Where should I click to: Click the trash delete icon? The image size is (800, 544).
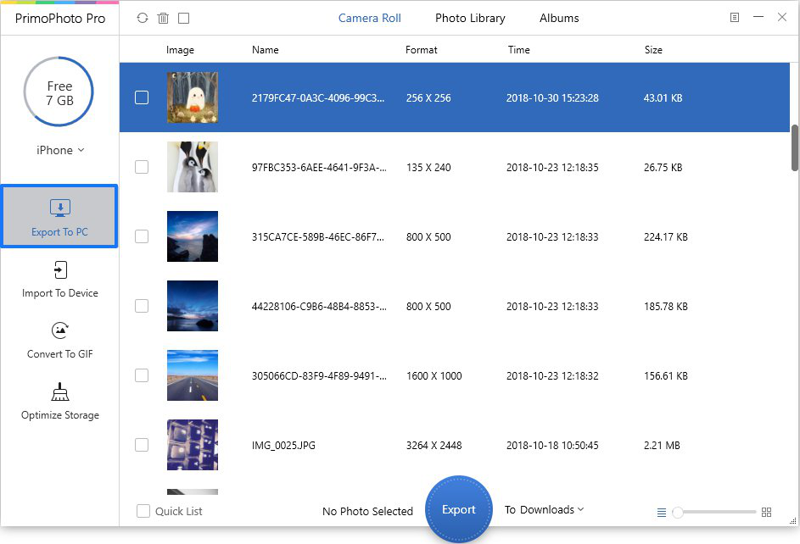(163, 18)
